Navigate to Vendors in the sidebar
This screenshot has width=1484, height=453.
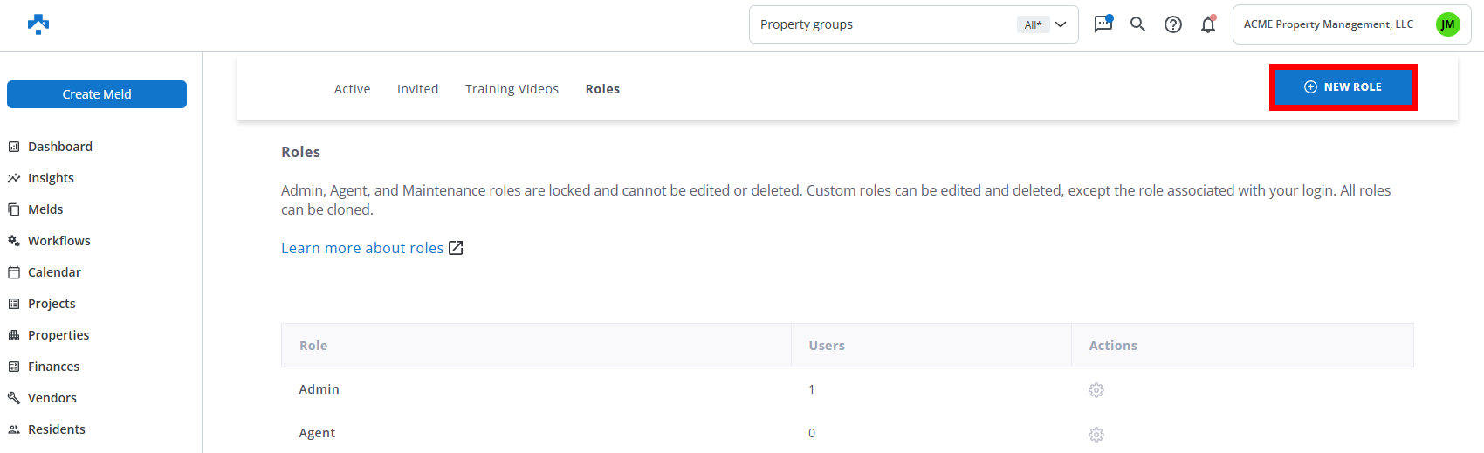[52, 398]
